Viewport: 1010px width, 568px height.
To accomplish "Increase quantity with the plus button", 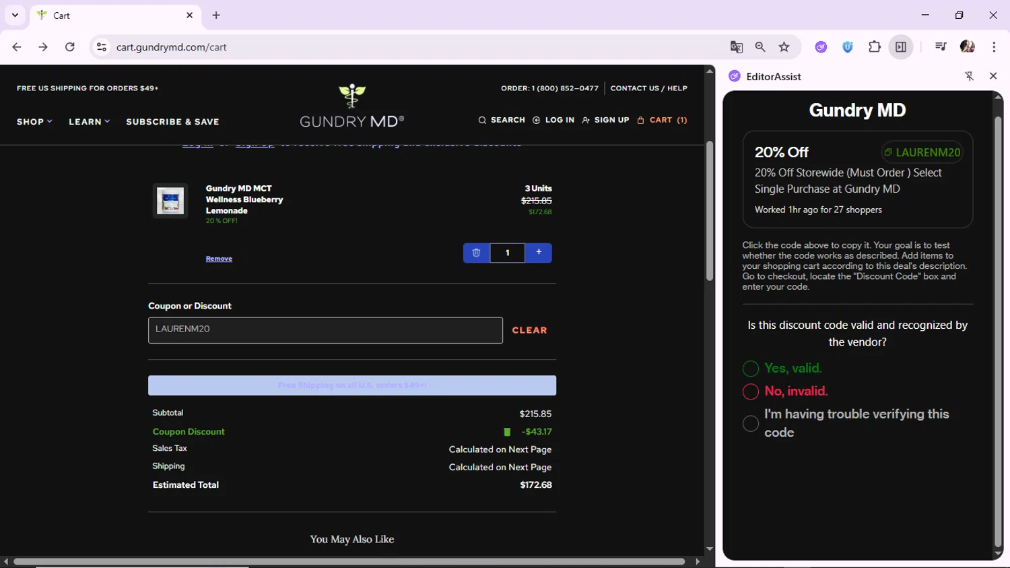I will coord(538,253).
